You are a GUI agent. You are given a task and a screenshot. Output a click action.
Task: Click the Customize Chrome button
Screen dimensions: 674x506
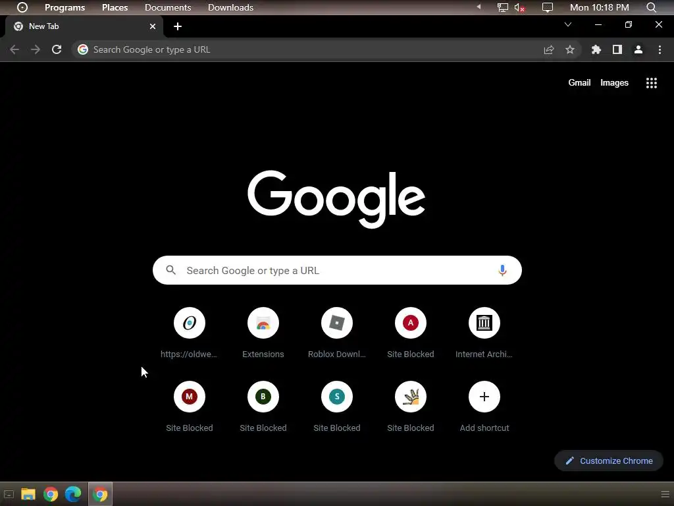[609, 461]
